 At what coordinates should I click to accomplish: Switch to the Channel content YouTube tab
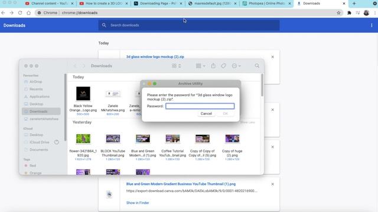tap(50, 4)
